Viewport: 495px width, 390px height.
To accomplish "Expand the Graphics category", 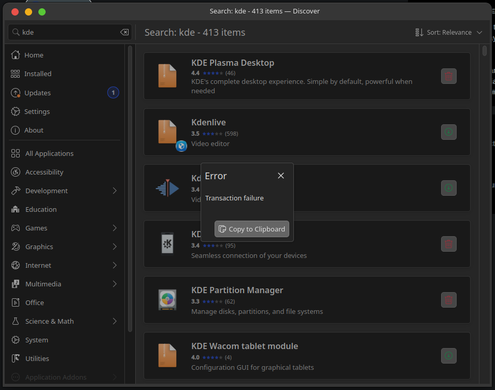I will [115, 247].
